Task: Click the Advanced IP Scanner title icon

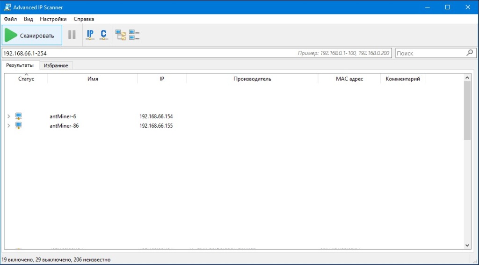Action: [7, 7]
